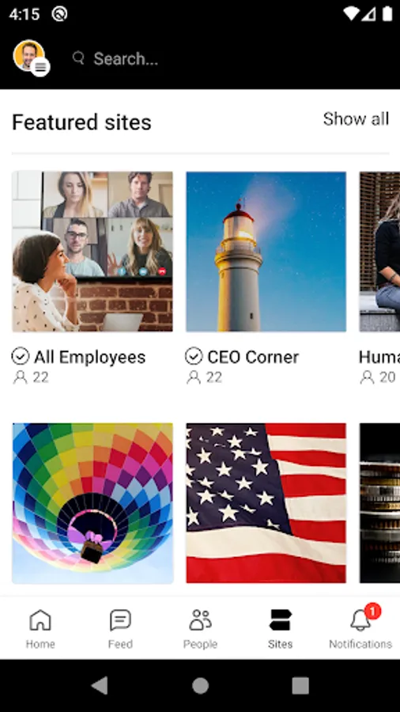Open the hot air balloon site

(92, 503)
